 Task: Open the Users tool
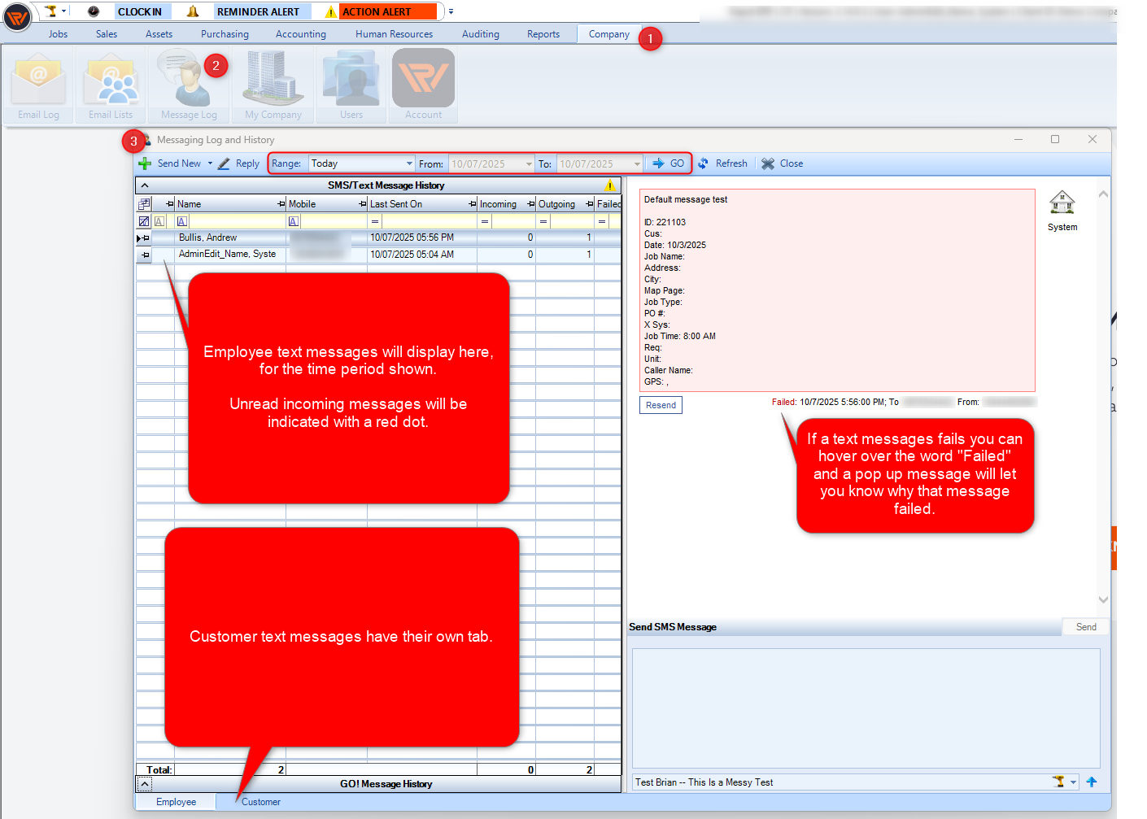coord(351,85)
